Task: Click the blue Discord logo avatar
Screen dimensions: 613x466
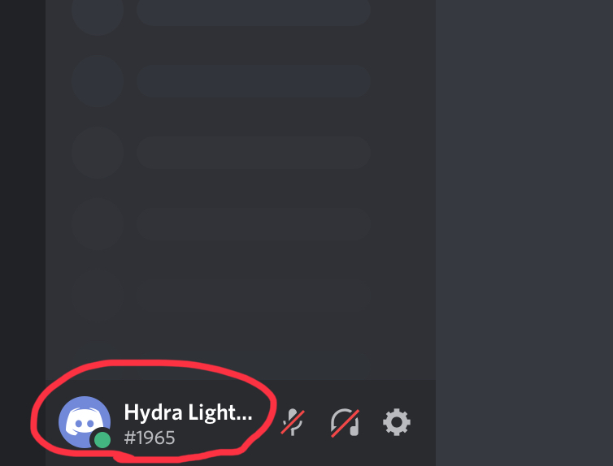Action: (84, 422)
